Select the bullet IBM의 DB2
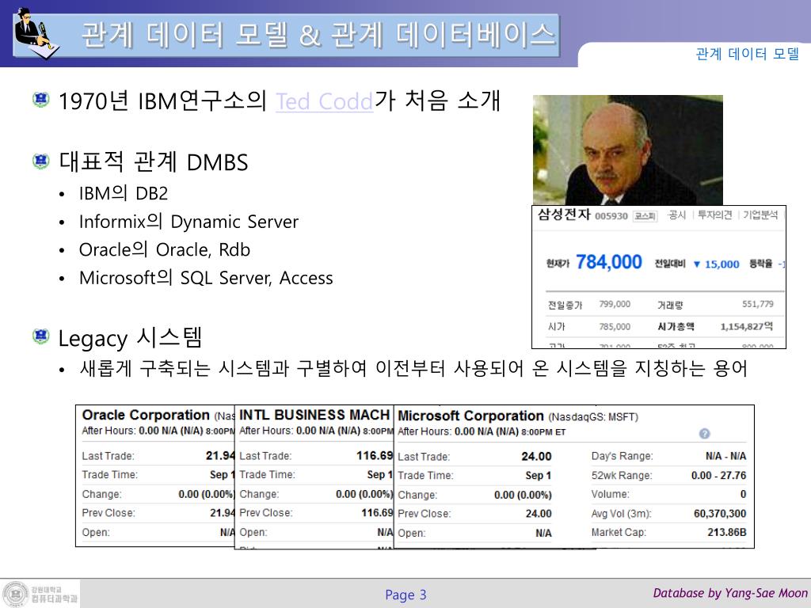The height and width of the screenshot is (608, 811). tap(124, 193)
